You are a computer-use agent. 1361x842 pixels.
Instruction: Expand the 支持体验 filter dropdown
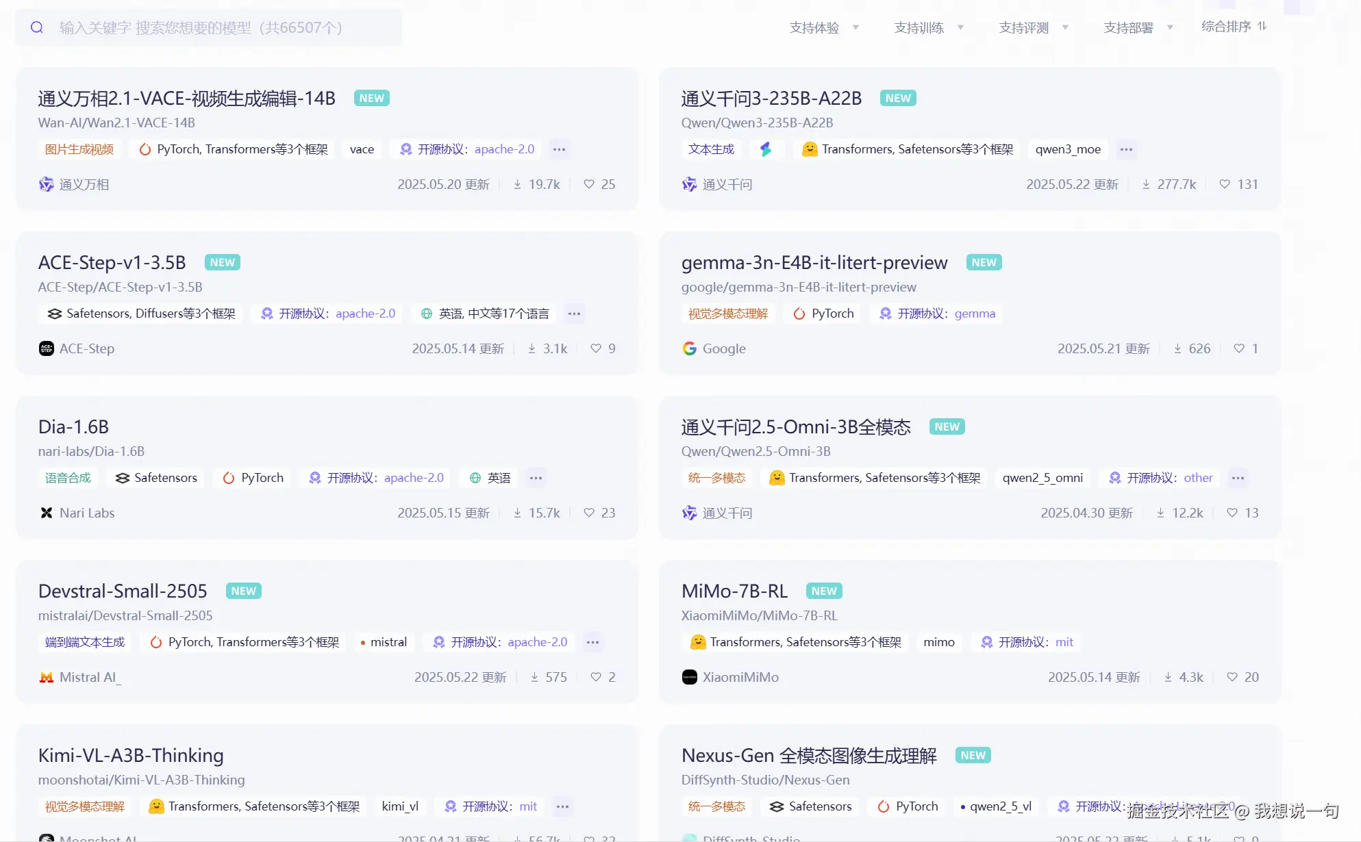click(x=824, y=27)
